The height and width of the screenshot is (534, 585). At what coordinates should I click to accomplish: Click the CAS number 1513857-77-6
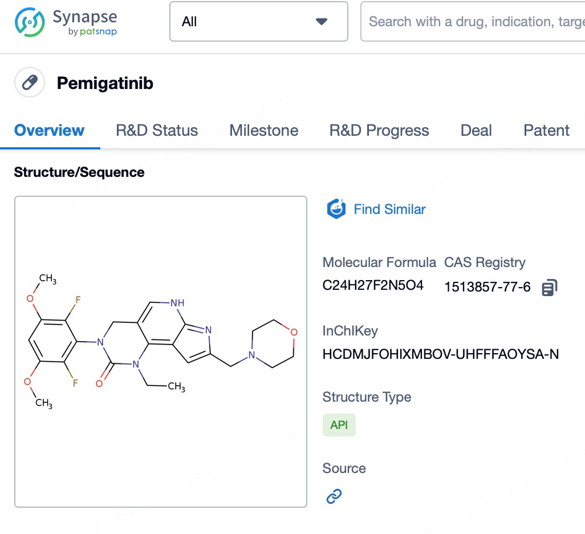(487, 287)
